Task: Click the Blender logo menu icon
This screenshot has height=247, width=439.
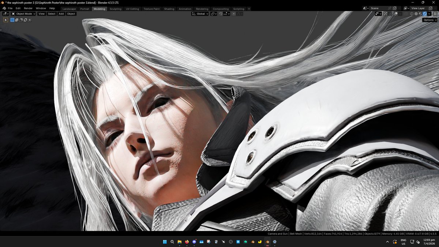Action: 4,8
